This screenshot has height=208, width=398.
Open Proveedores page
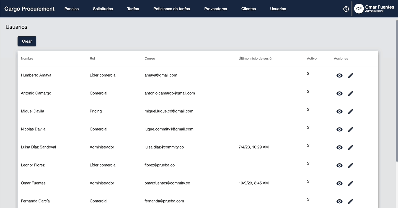click(x=216, y=9)
